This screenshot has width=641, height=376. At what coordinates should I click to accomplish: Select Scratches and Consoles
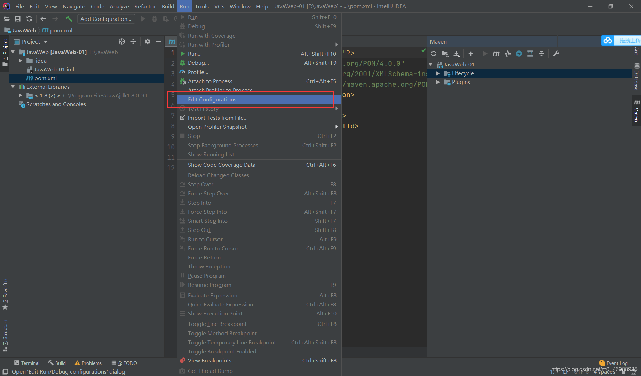coord(56,104)
